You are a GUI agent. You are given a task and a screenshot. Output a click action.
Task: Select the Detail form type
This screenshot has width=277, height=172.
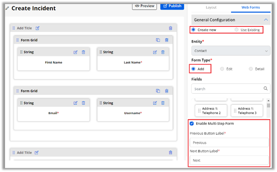[251, 69]
